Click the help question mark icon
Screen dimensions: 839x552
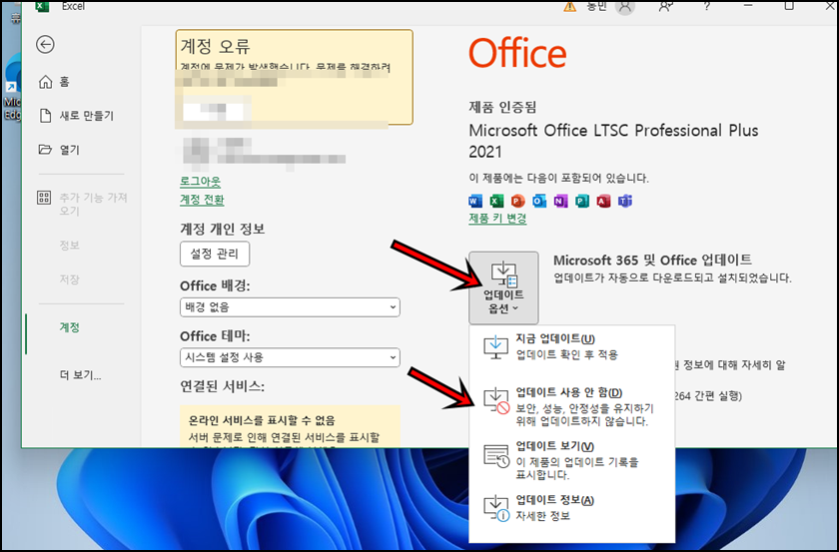[707, 6]
